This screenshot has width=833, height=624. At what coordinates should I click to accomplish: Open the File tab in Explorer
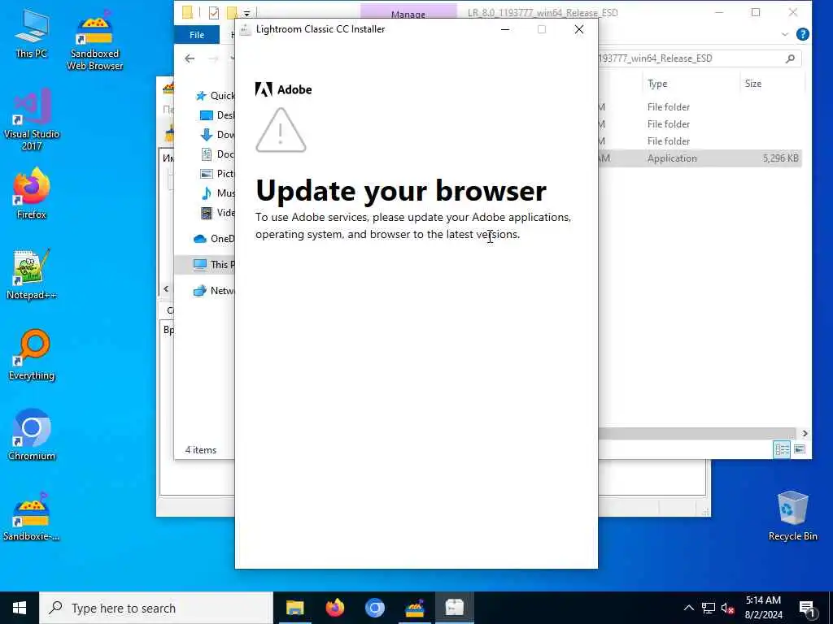pyautogui.click(x=197, y=34)
